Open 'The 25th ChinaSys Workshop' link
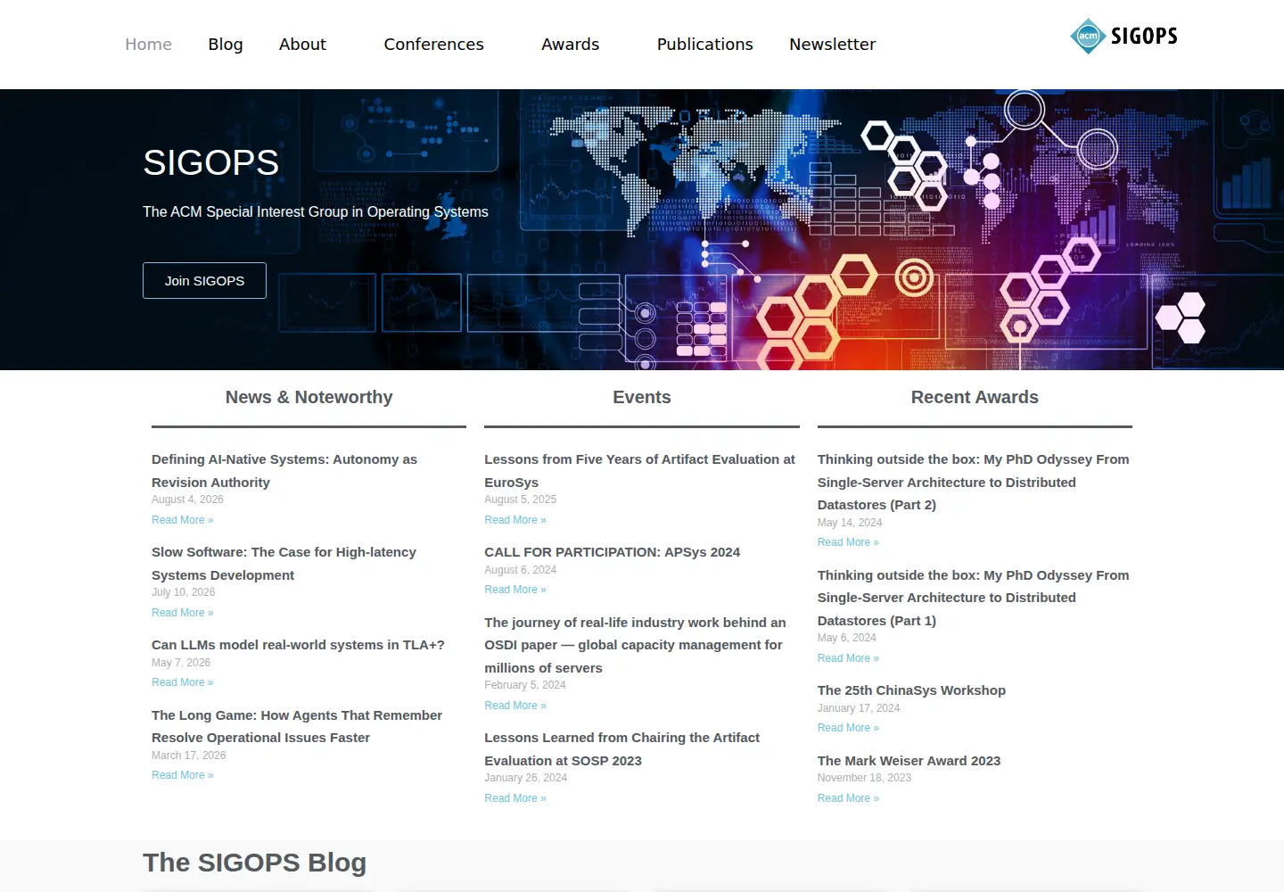The width and height of the screenshot is (1284, 892). 911,690
